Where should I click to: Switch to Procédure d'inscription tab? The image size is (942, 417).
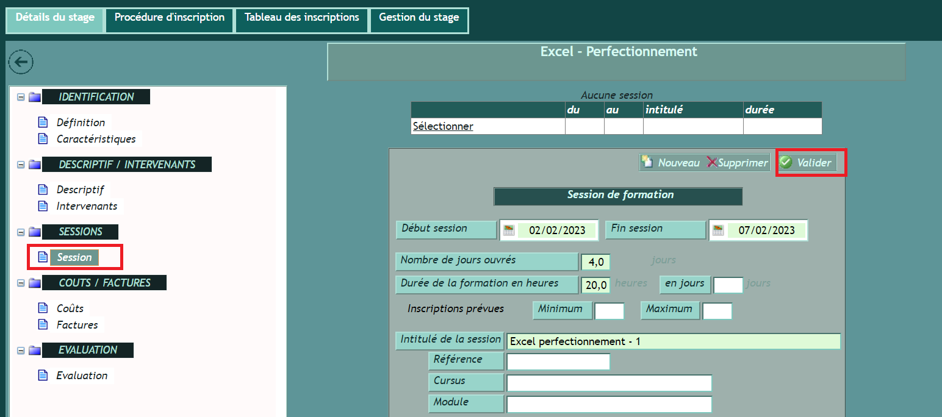(170, 18)
